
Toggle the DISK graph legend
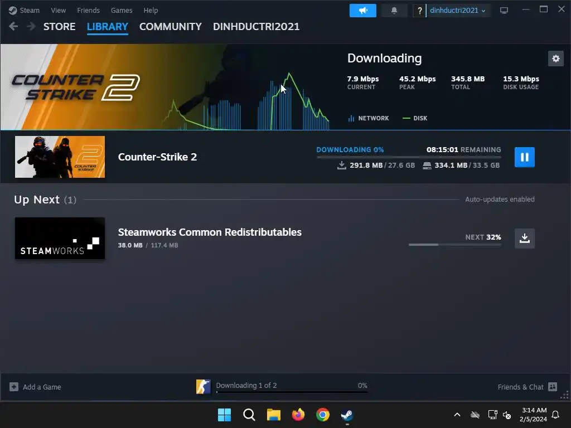[x=415, y=118]
